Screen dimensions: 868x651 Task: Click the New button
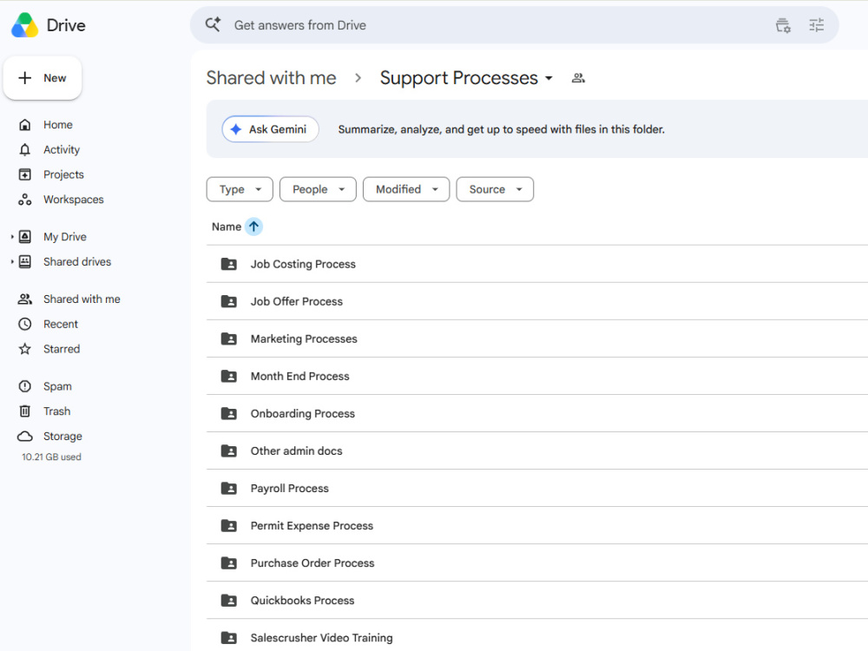coord(43,78)
